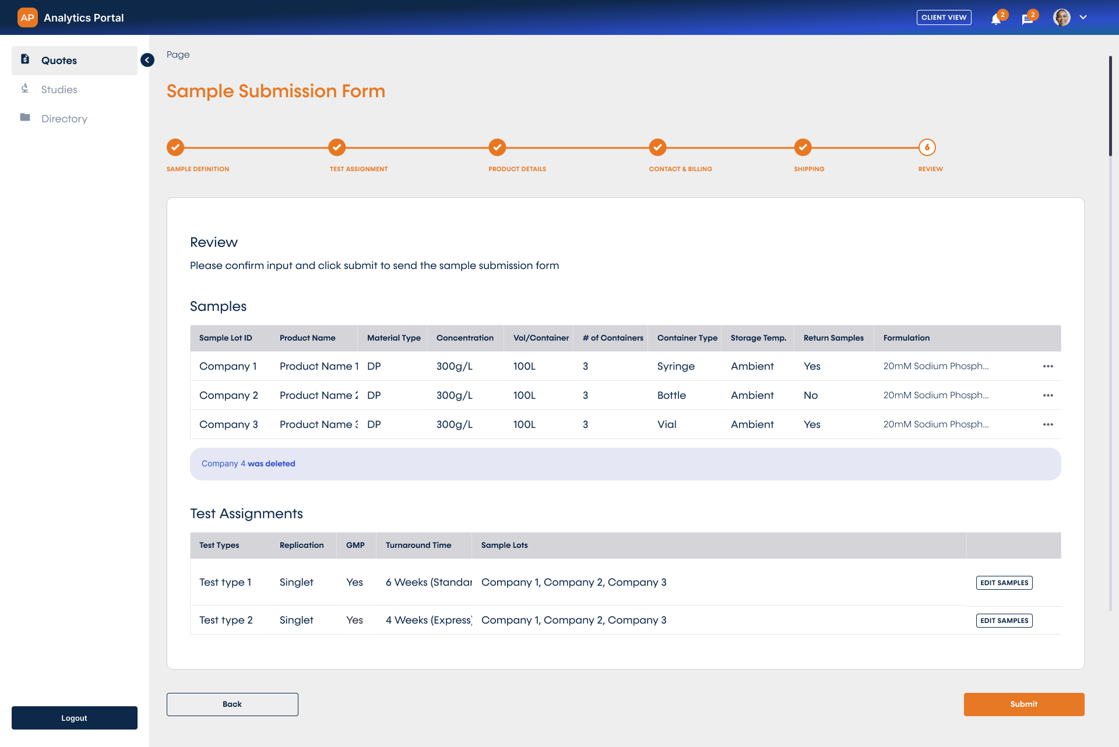Open the more options menu for Company 1

click(x=1048, y=366)
